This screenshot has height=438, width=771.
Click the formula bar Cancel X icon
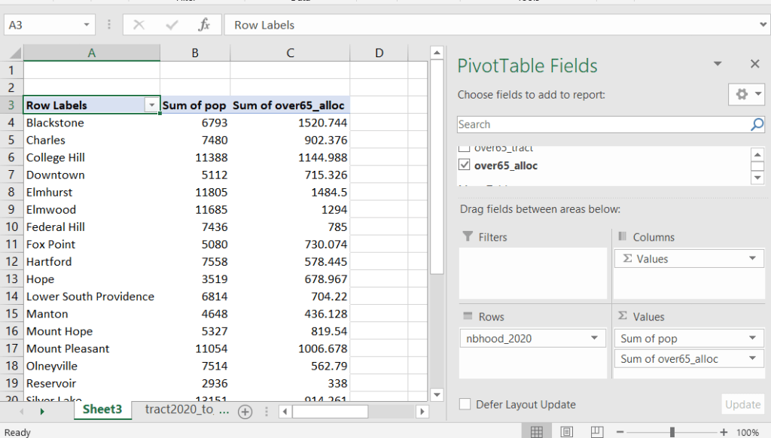pyautogui.click(x=139, y=25)
